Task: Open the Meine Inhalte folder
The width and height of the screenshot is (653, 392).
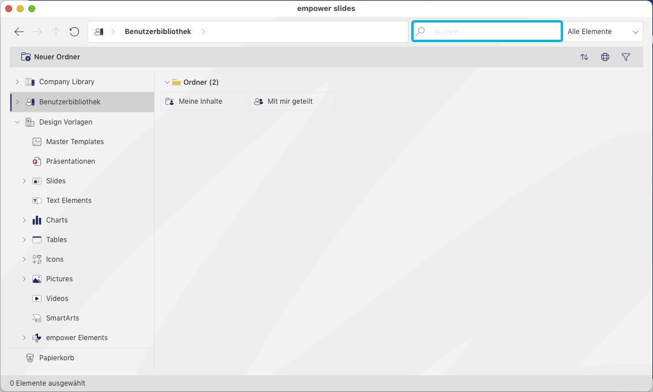Action: click(203, 101)
